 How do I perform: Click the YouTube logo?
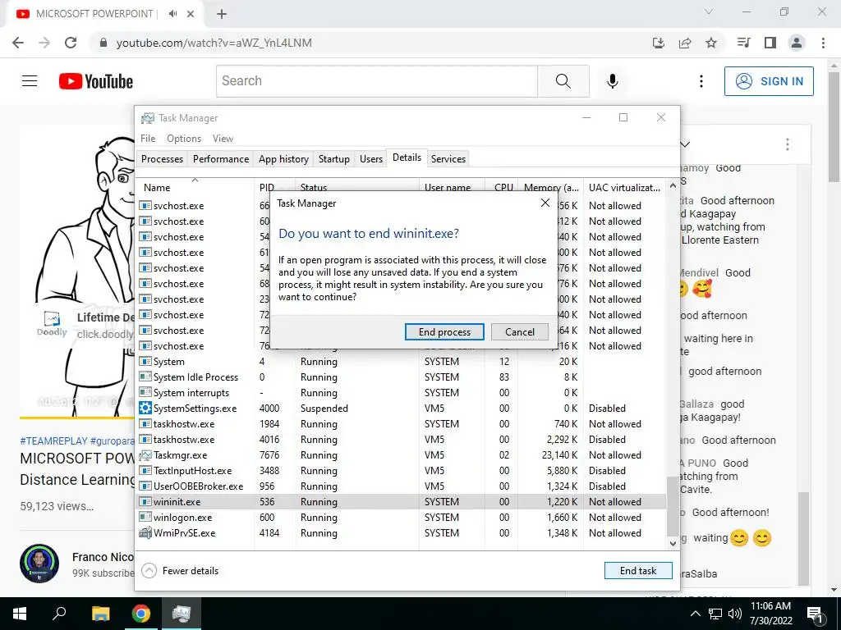click(x=96, y=81)
